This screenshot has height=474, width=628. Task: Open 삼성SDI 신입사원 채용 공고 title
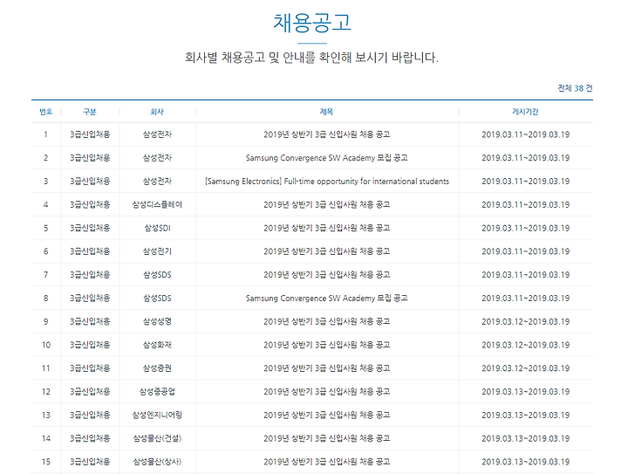coord(326,228)
